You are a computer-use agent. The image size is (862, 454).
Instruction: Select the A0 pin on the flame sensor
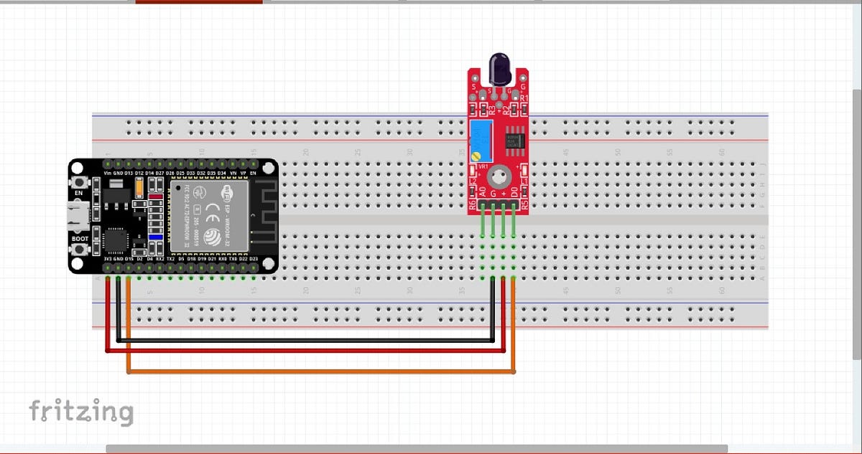pos(482,194)
